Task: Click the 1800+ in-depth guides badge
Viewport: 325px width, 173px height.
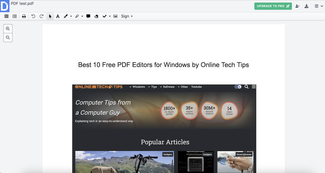Action: tap(169, 110)
